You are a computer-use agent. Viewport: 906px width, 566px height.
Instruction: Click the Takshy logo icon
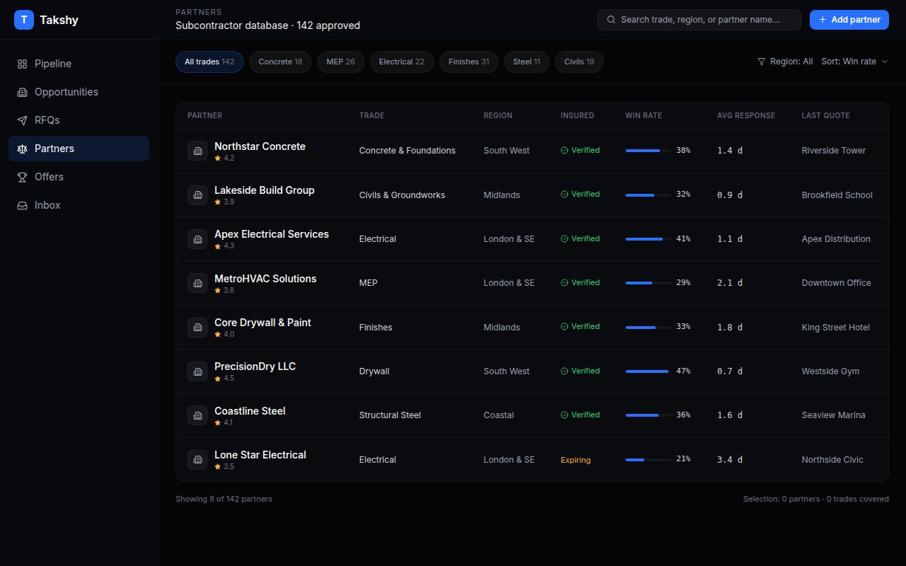24,20
